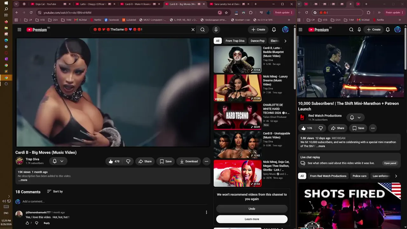Open options menu for @Diamondsamuels777 comment
The width and height of the screenshot is (407, 229).
(206, 212)
